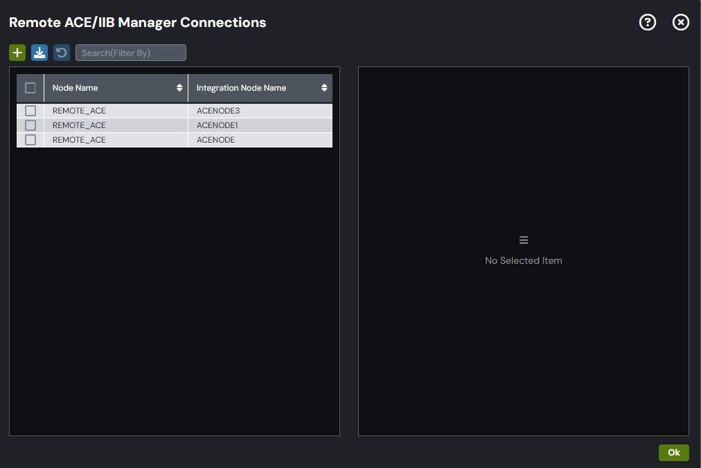Viewport: 701px width, 468px height.
Task: Toggle the select-all checkbox in table header
Action: (30, 88)
